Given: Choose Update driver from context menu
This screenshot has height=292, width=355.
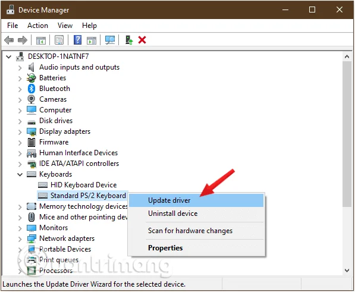Looking at the screenshot, I should pyautogui.click(x=196, y=200).
